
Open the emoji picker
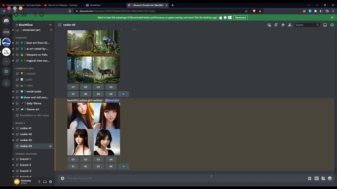pyautogui.click(x=330, y=178)
